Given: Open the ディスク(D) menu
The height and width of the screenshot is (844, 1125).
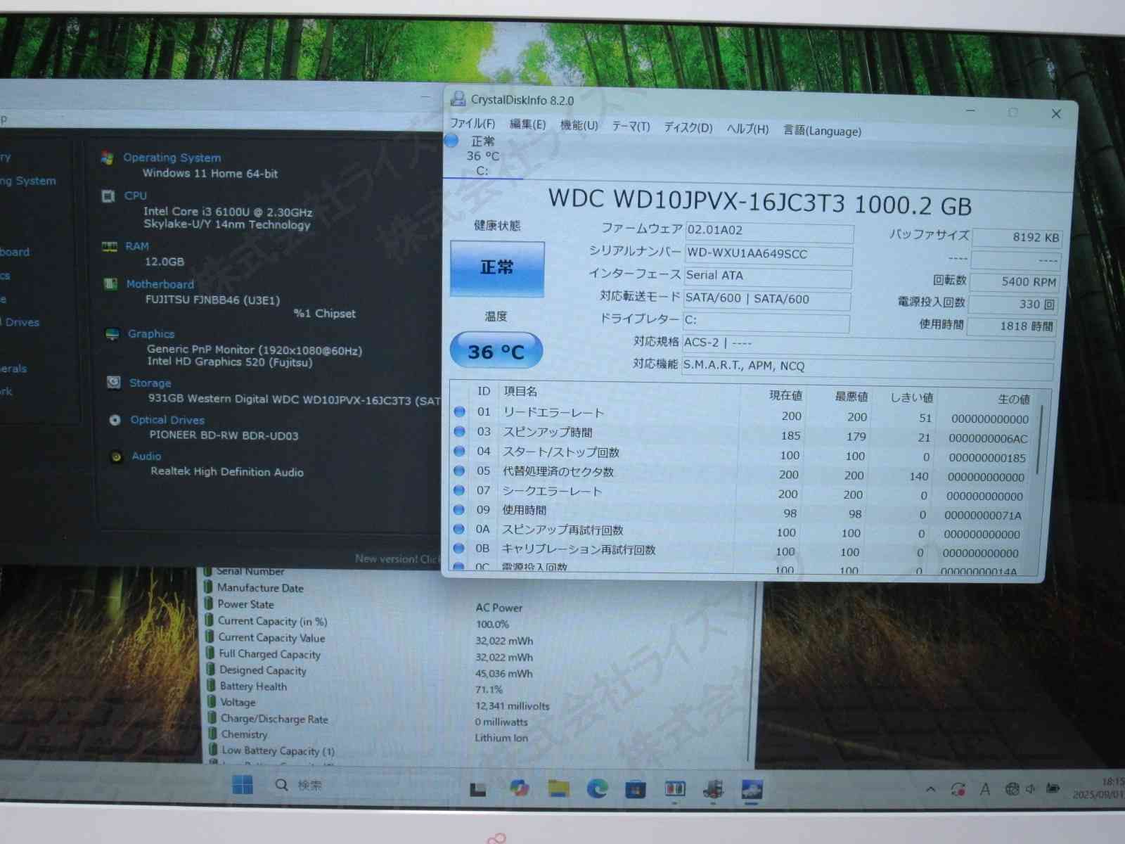Looking at the screenshot, I should pos(688,127).
